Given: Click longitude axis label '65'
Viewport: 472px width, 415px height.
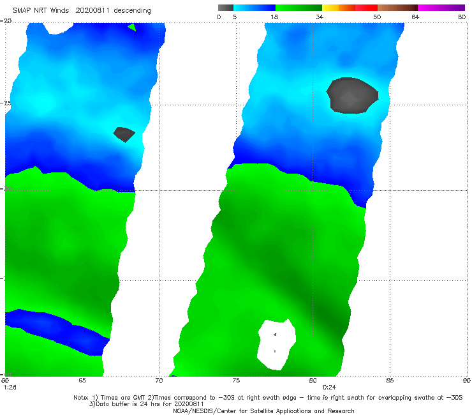Looking at the screenshot, I should [82, 381].
